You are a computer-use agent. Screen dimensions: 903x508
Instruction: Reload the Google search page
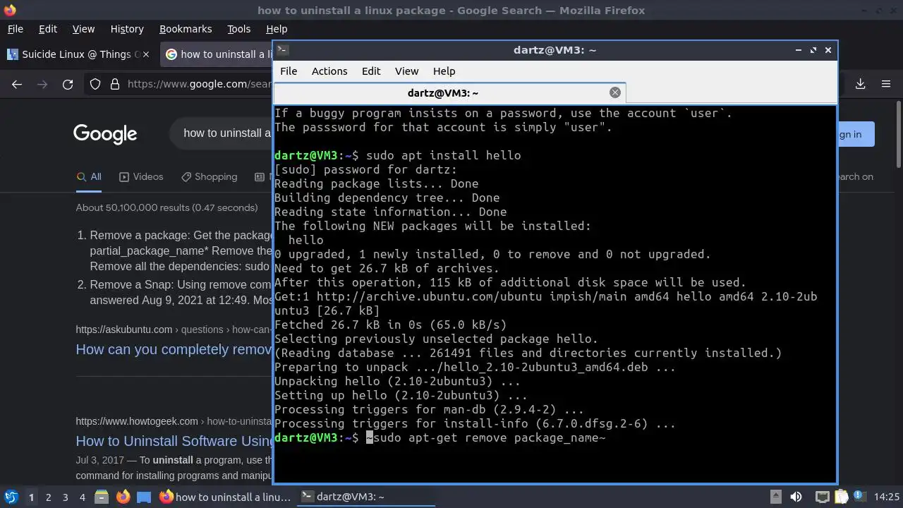coord(68,84)
